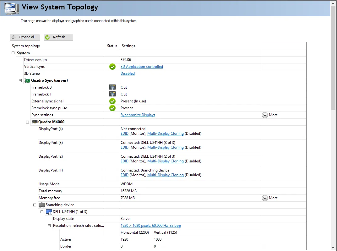Click the Framelock 1 status icon

(112, 94)
